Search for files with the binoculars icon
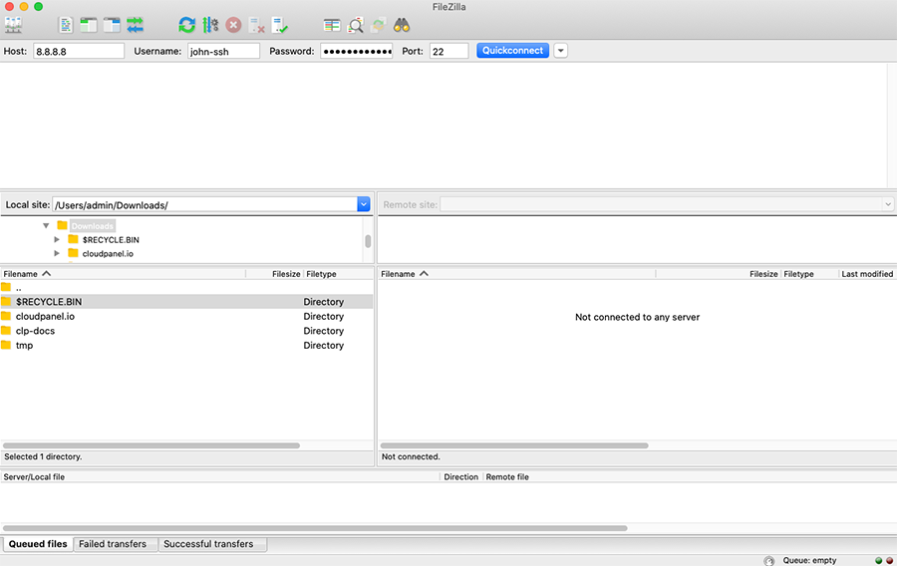This screenshot has width=897, height=566. click(x=402, y=25)
